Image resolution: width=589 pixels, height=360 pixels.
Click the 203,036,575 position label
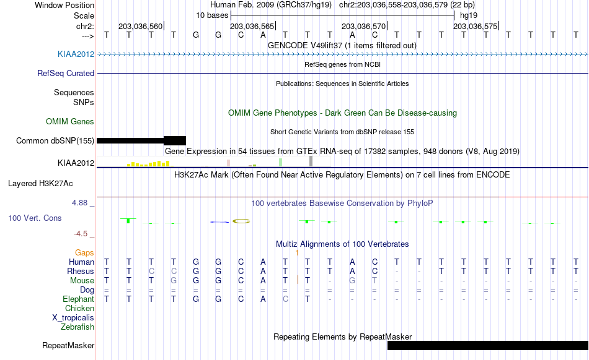click(x=475, y=26)
